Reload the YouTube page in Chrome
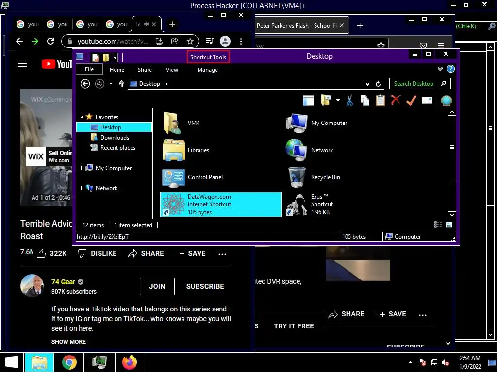This screenshot has width=497, height=372. tap(50, 41)
